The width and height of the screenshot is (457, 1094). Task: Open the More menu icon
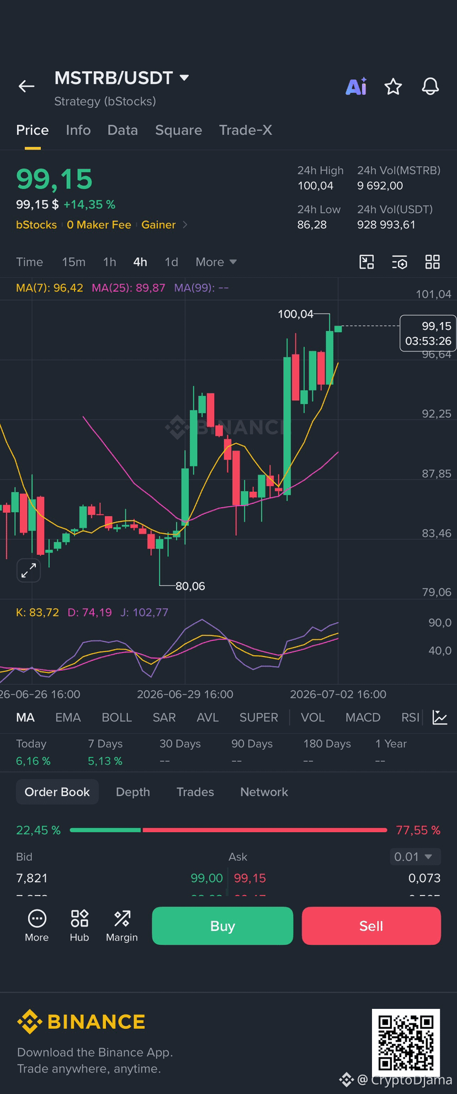pyautogui.click(x=37, y=925)
